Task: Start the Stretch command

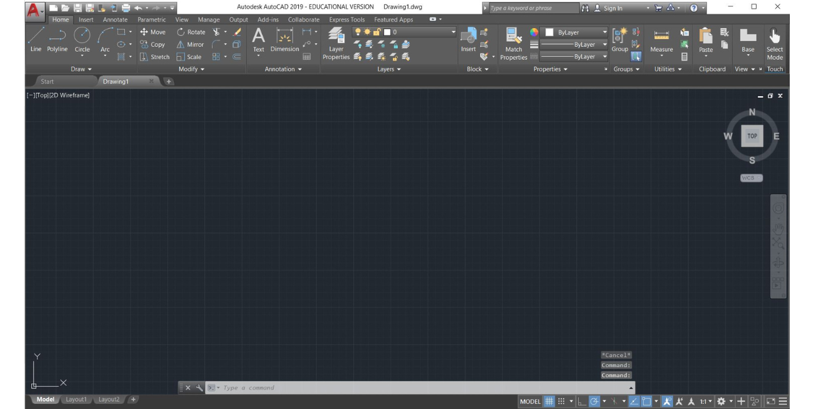Action: click(154, 57)
